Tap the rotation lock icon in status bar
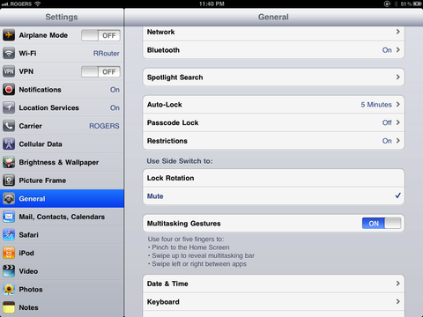The height and width of the screenshot is (317, 423). tap(387, 4)
